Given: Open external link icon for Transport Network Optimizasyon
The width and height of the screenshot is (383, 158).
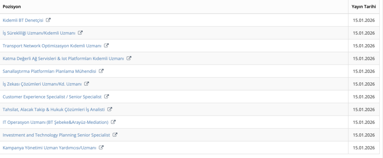Looking at the screenshot, I should click(106, 45).
